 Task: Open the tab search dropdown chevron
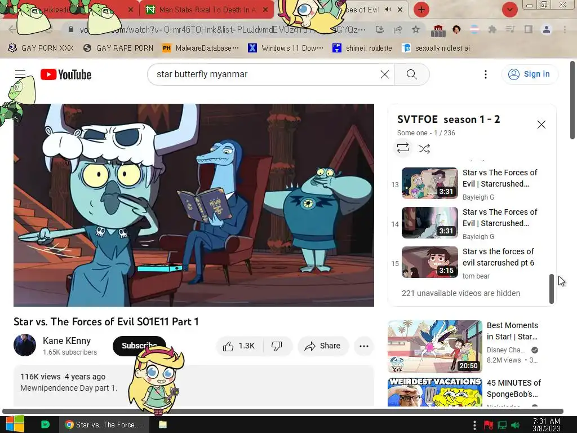pos(509,10)
